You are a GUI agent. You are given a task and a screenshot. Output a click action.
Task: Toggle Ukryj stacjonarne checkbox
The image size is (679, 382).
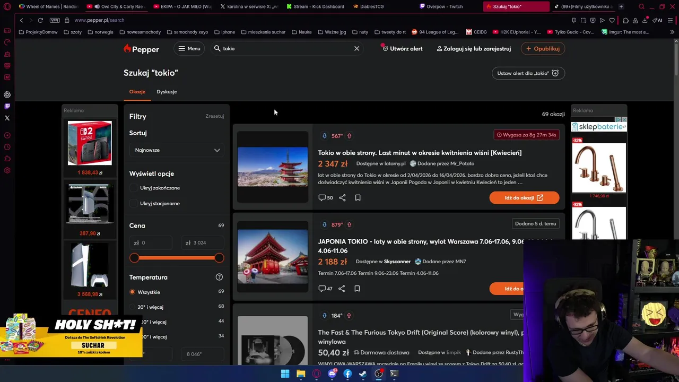(x=134, y=203)
